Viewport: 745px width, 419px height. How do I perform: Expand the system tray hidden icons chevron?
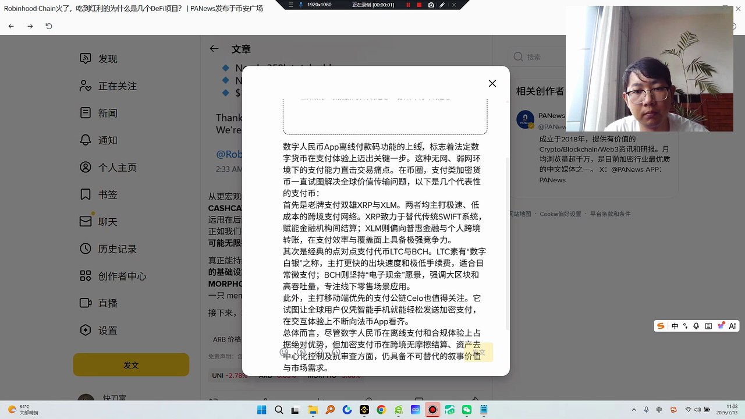[x=634, y=410]
